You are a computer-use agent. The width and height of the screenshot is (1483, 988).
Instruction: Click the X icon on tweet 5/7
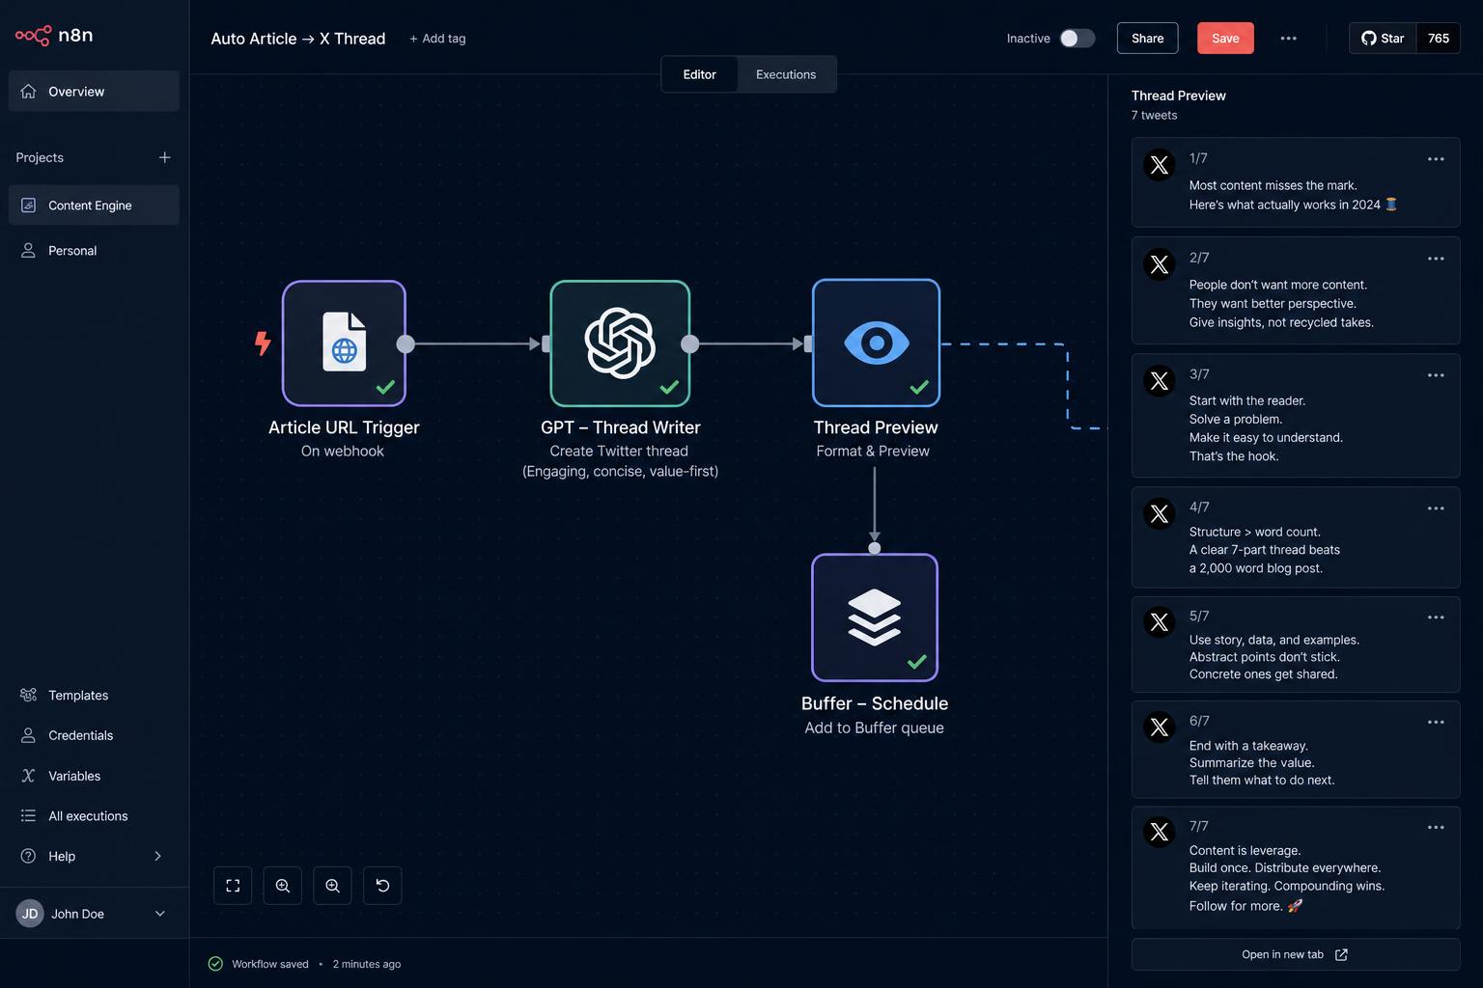click(x=1160, y=622)
